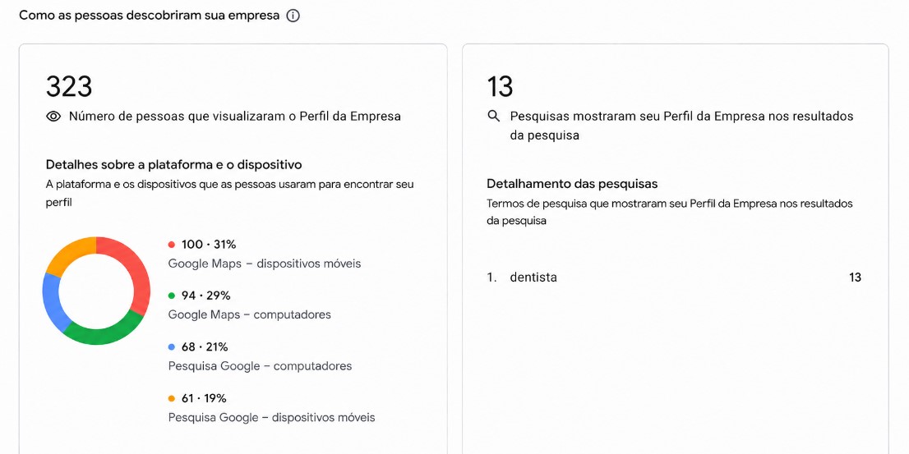Screen dimensions: 909x454
Task: Select the orange segment of the donut chart
Action: coord(70,253)
